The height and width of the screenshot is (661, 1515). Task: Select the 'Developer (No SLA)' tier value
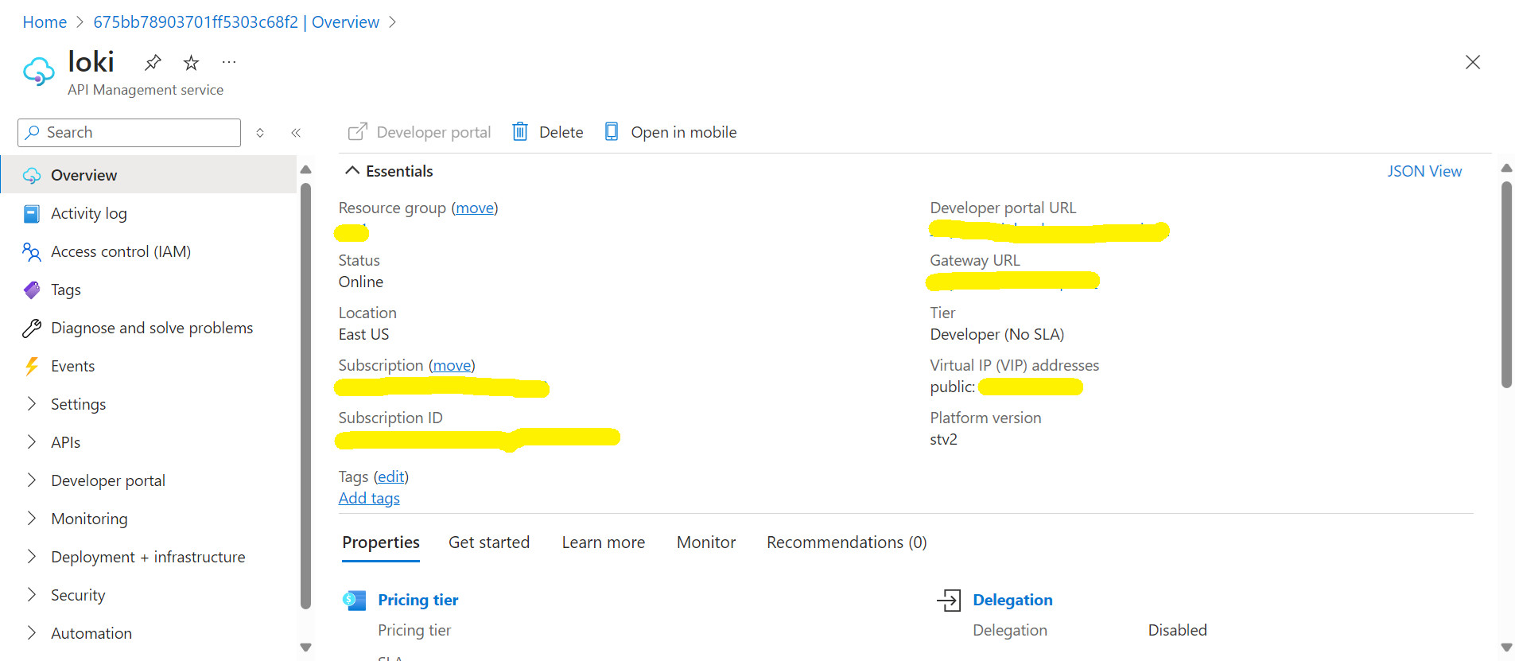tap(997, 334)
